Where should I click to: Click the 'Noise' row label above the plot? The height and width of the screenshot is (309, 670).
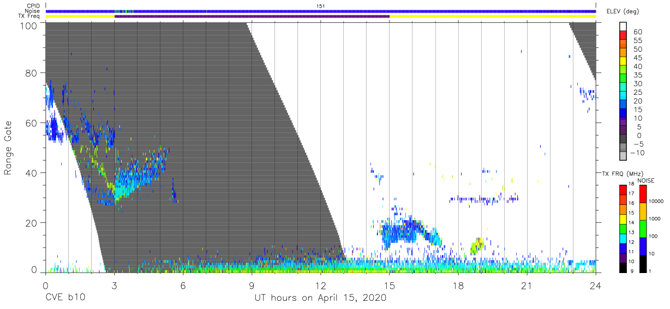(x=32, y=11)
